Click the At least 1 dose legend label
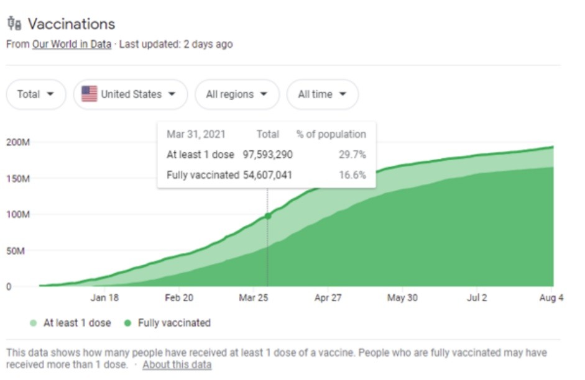Image resolution: width=585 pixels, height=380 pixels. (x=77, y=323)
